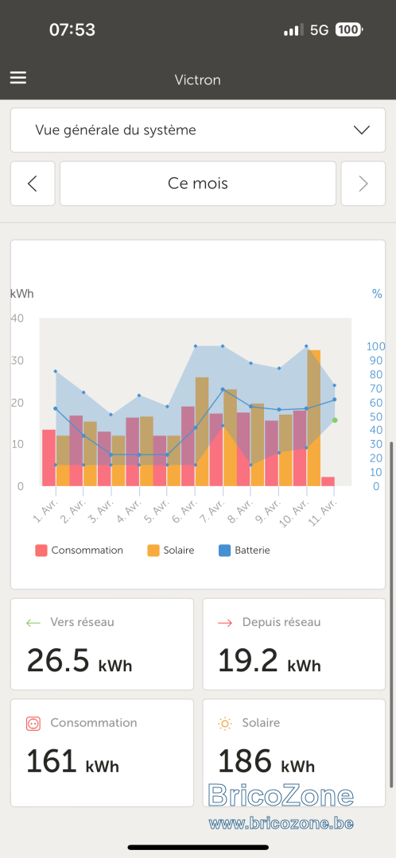Image resolution: width=396 pixels, height=858 pixels.
Task: Toggle Batterie series in chart legend
Action: [x=245, y=551]
